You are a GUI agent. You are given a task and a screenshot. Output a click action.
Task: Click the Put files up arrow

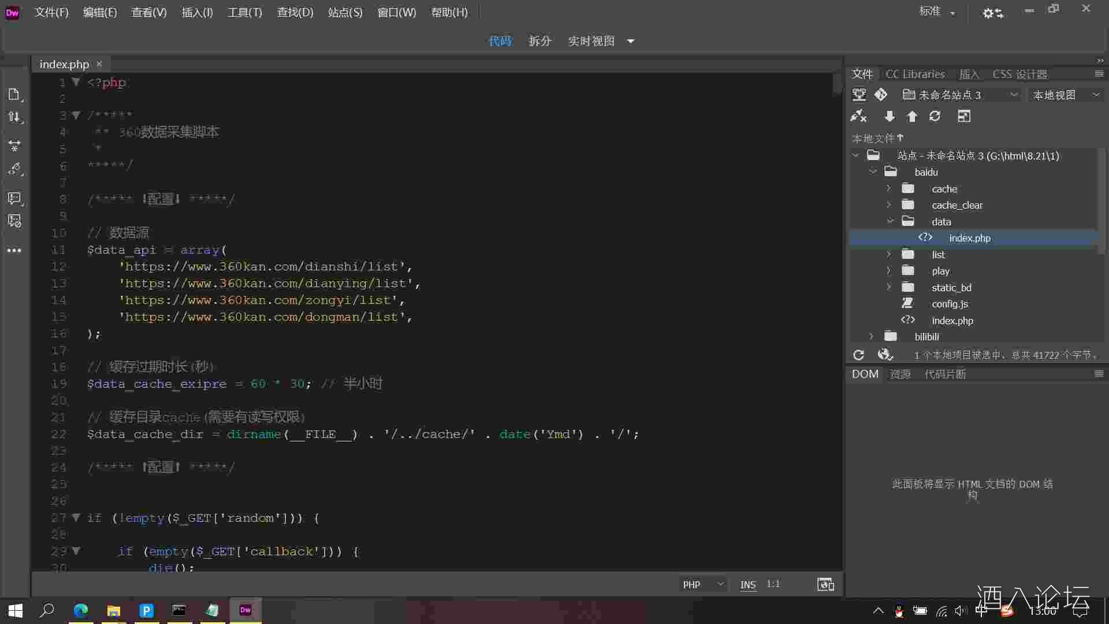912,117
